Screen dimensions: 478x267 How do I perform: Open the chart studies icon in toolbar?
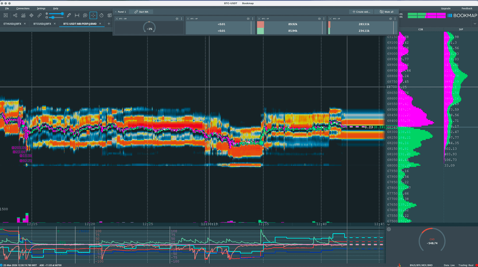(23, 15)
